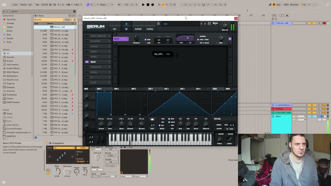The height and width of the screenshot is (186, 331).
Task: Open the Groove Straight dropdown
Action: click(82, 161)
